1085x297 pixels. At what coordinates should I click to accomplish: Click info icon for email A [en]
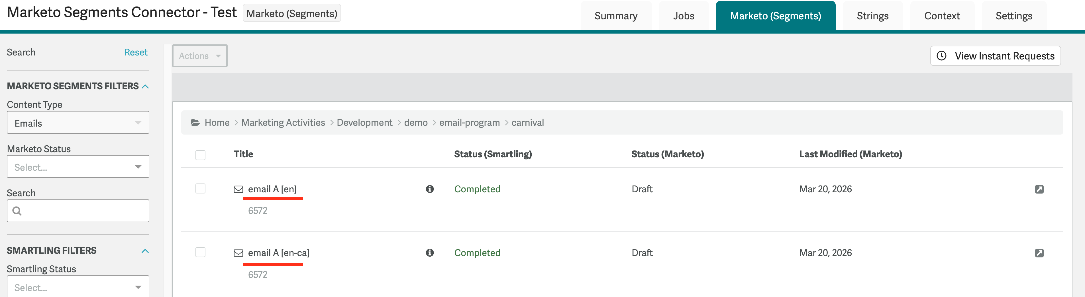430,189
